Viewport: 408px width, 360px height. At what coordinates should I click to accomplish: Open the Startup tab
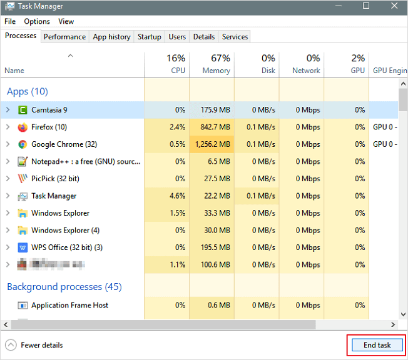click(149, 37)
